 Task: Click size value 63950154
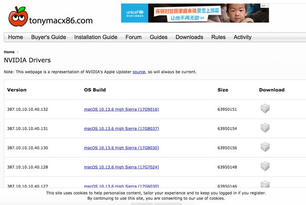(x=227, y=129)
